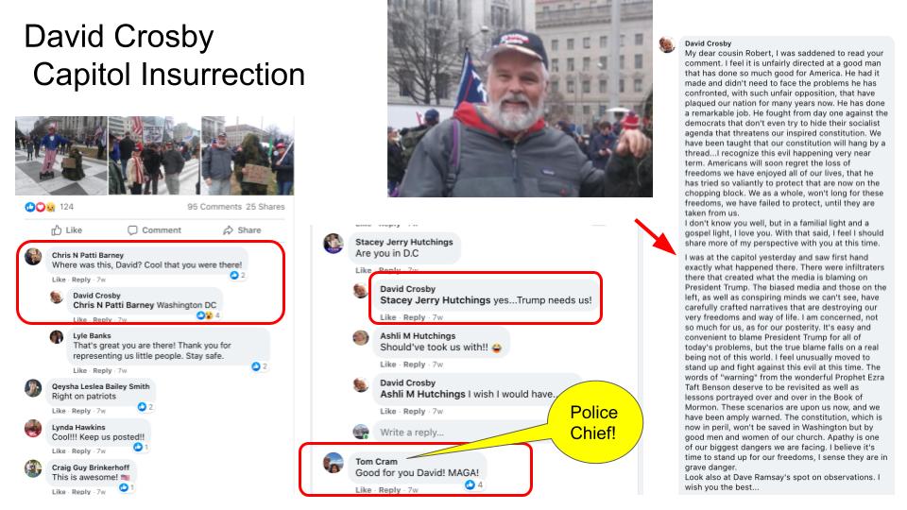
Task: Click Chris N Patti Barney's profile avatar
Action: pos(33,256)
